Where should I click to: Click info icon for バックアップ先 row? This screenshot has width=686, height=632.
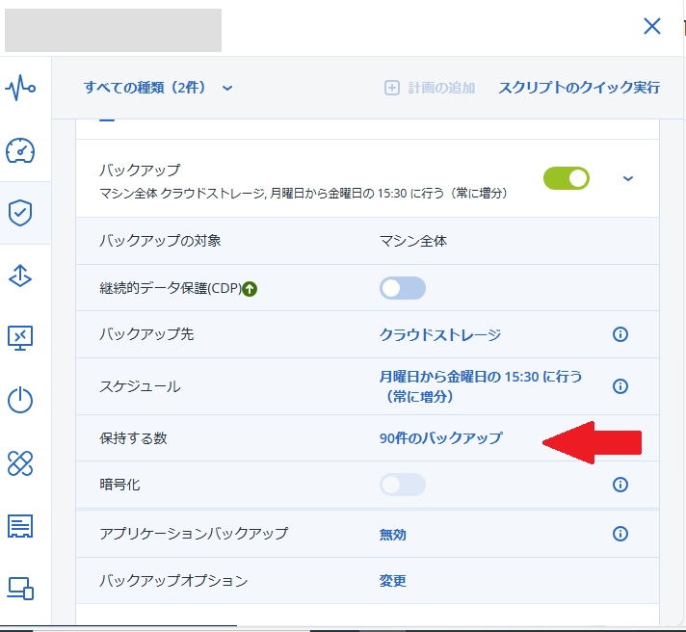pos(620,334)
